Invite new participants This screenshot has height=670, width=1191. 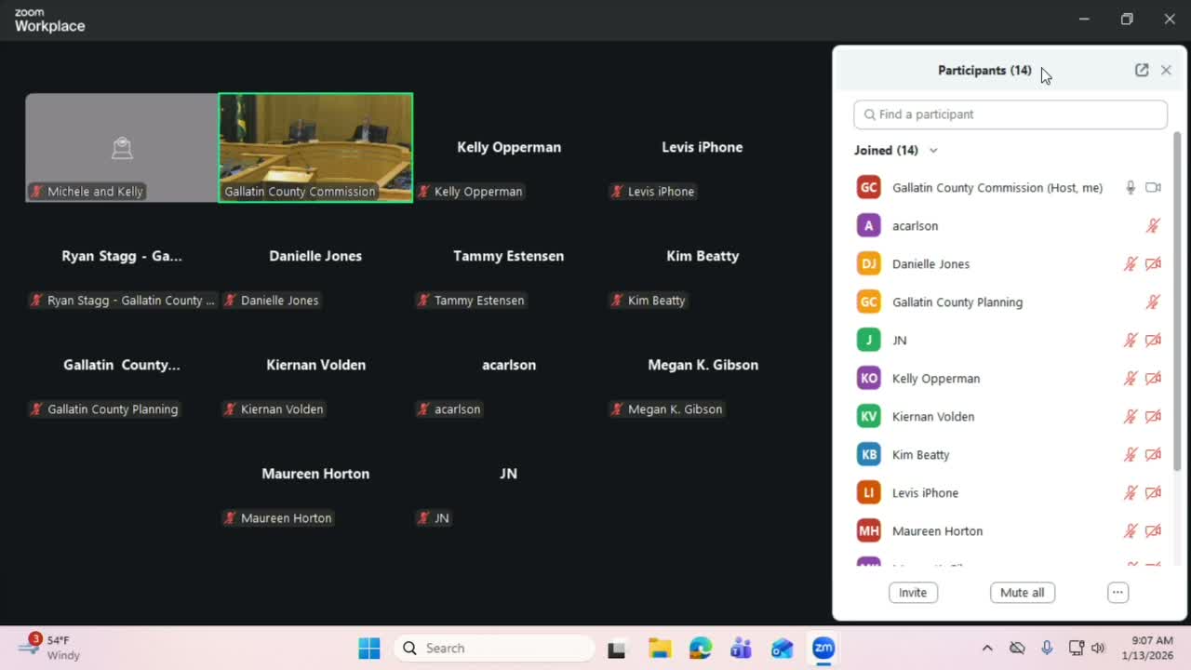[913, 593]
